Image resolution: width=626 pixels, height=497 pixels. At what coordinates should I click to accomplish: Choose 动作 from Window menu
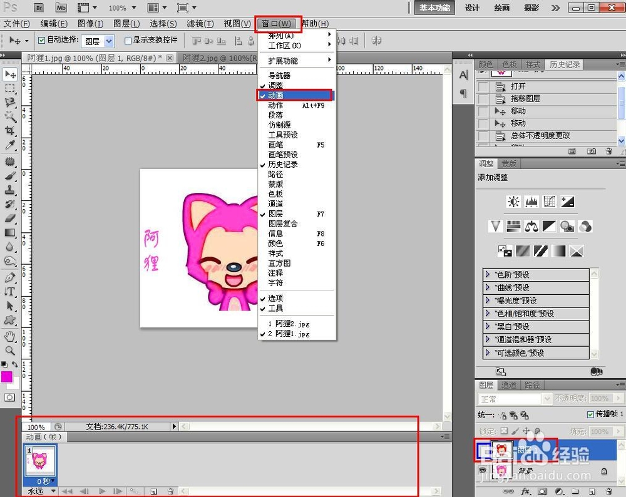point(297,105)
